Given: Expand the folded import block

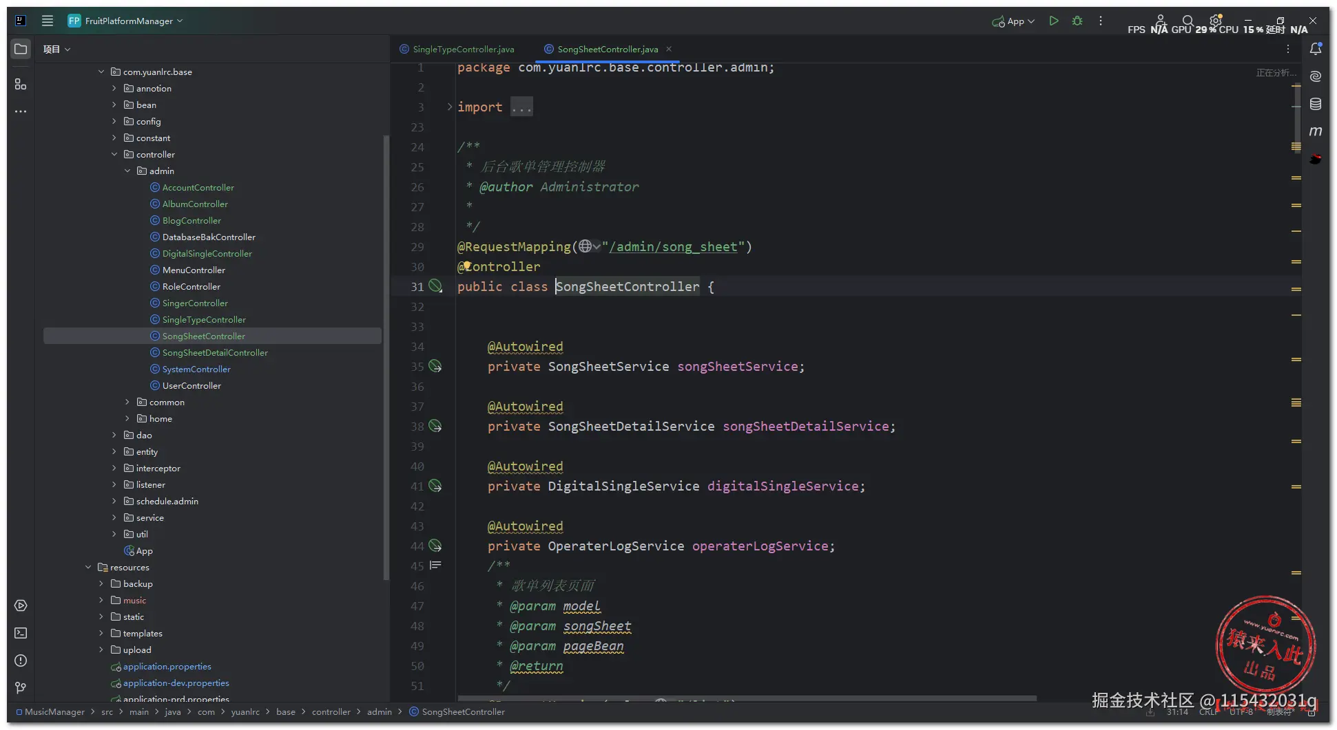Looking at the screenshot, I should click(x=450, y=107).
